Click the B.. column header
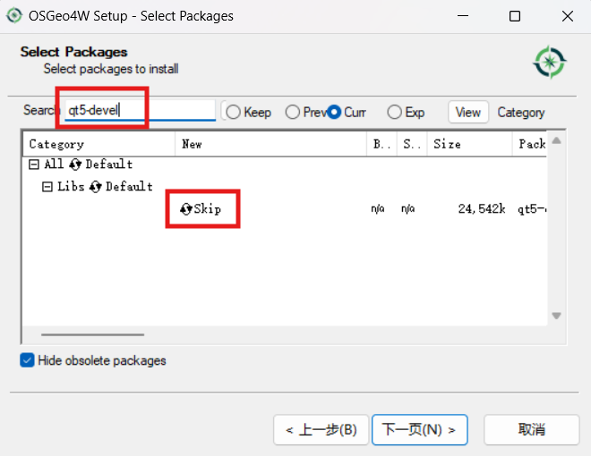This screenshot has height=456, width=591. 381,144
